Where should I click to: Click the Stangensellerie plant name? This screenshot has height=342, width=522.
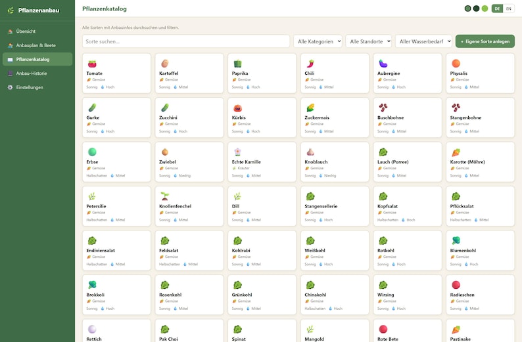point(321,206)
